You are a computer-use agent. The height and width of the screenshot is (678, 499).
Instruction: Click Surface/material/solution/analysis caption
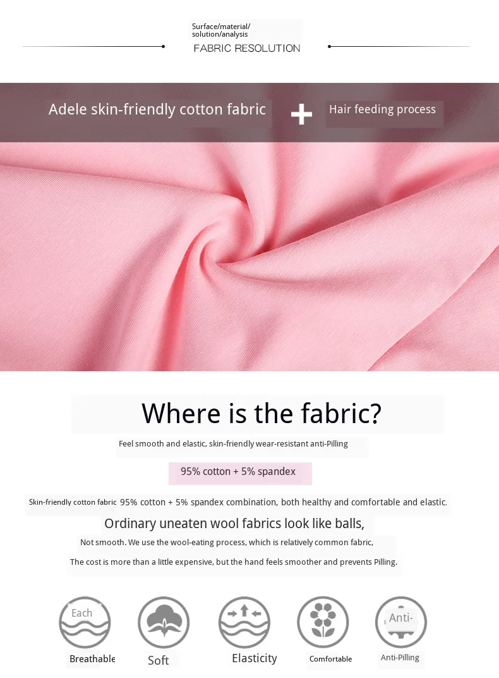pyautogui.click(x=221, y=30)
